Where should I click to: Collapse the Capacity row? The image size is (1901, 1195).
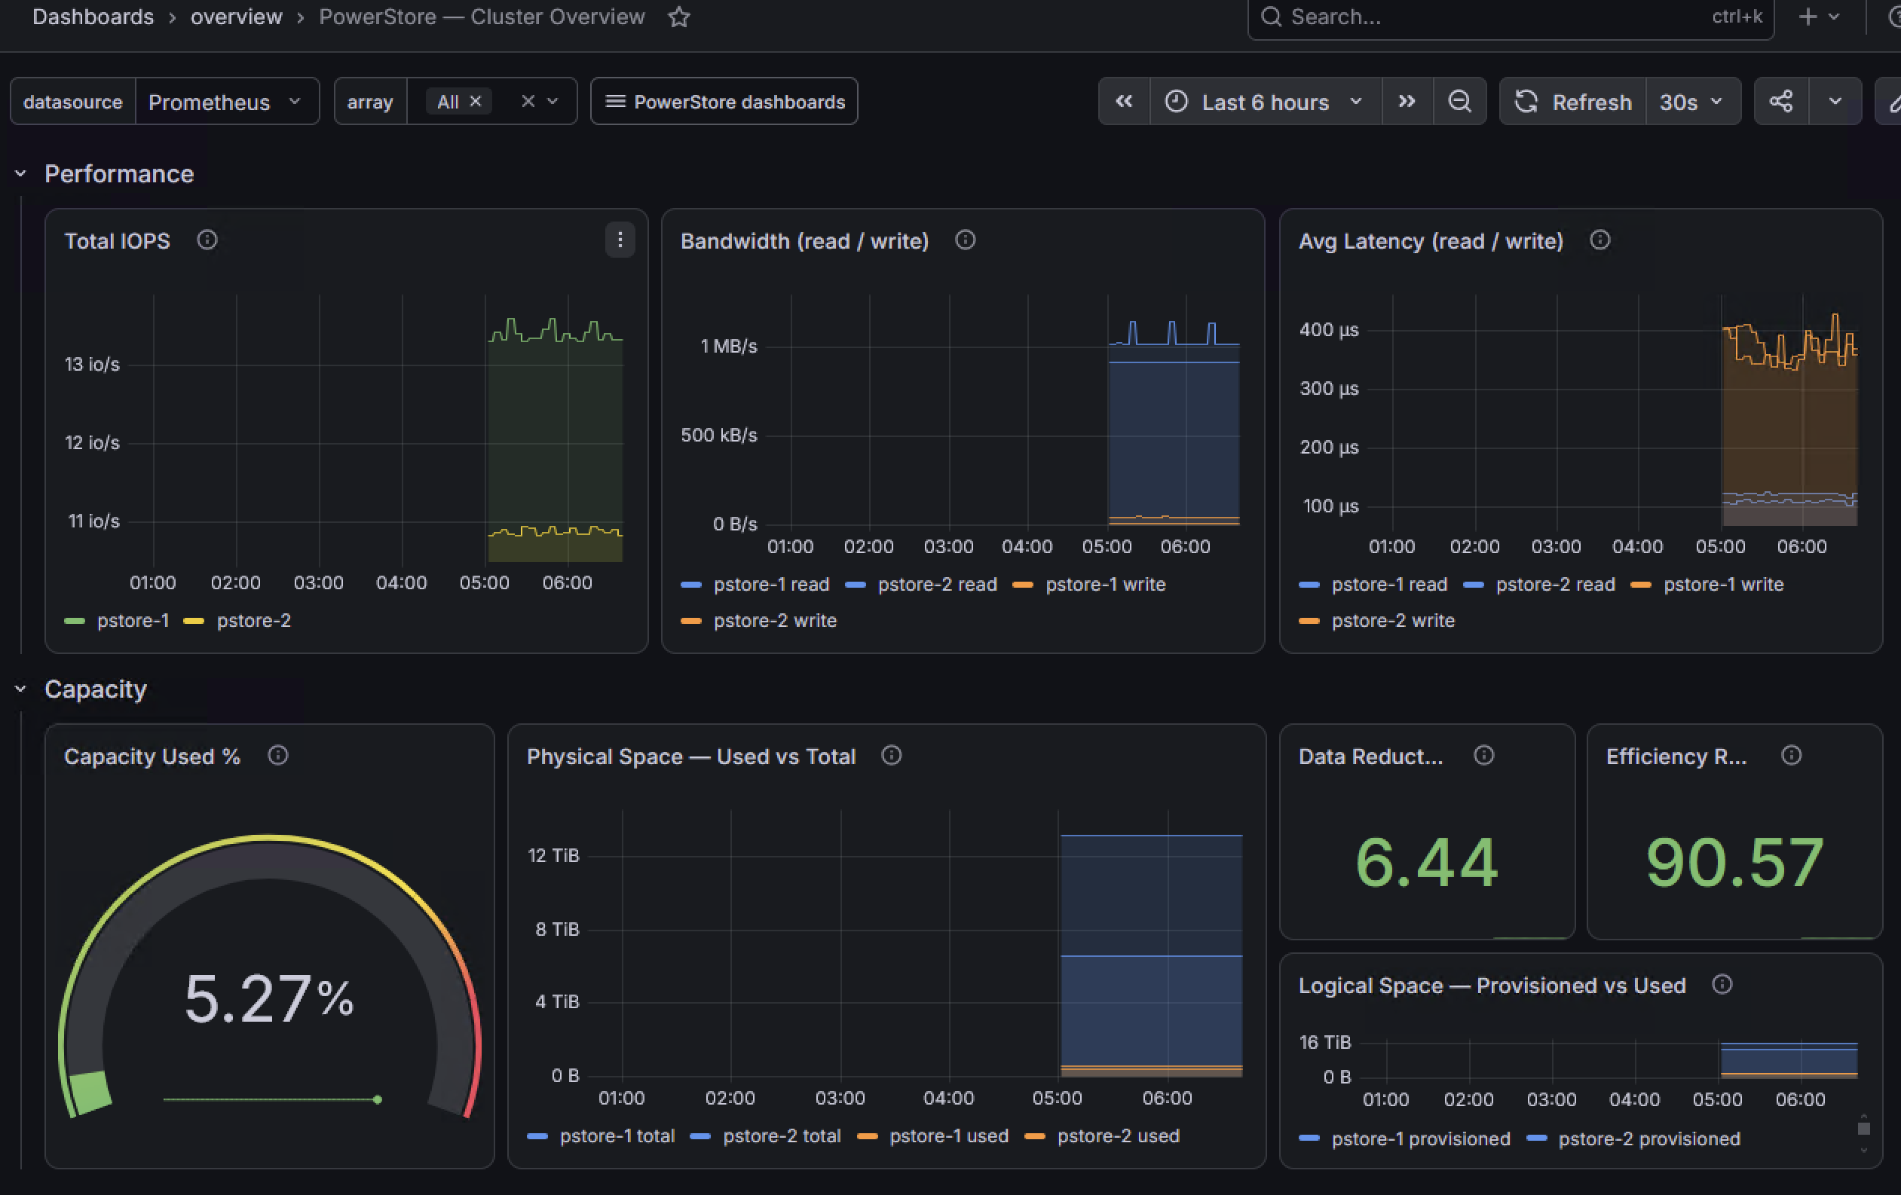click(20, 689)
